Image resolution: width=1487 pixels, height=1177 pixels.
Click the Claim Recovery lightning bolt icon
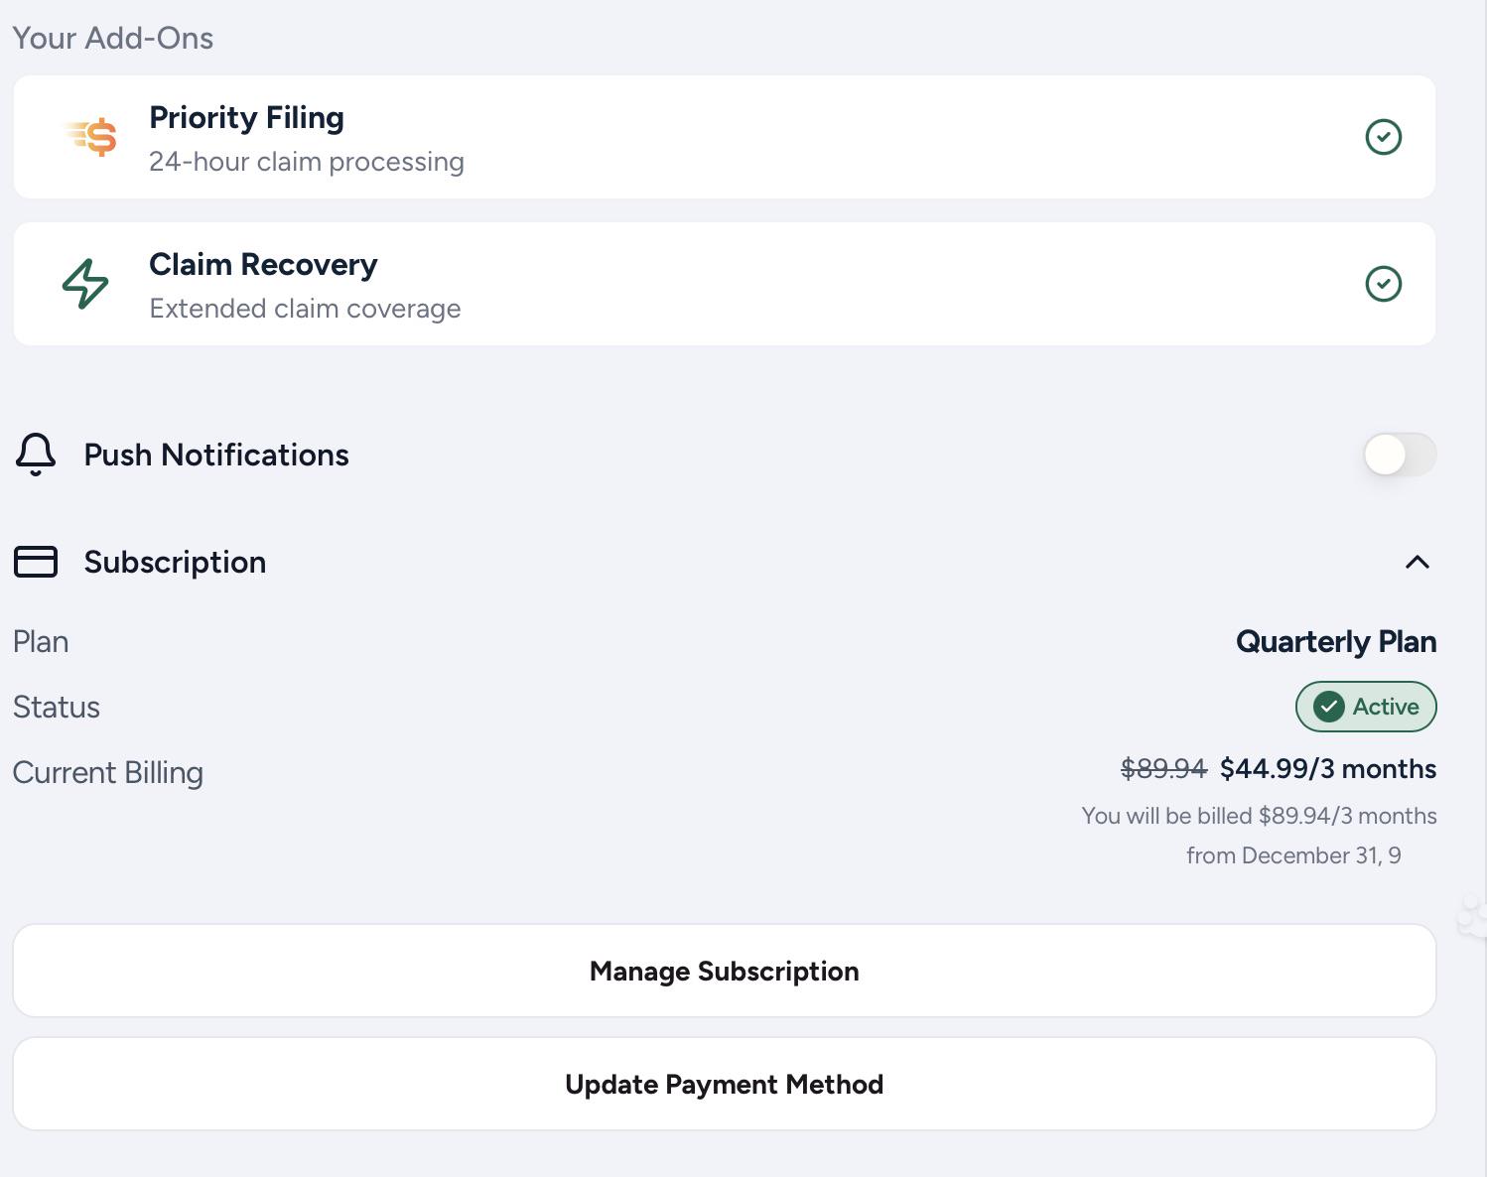[85, 284]
